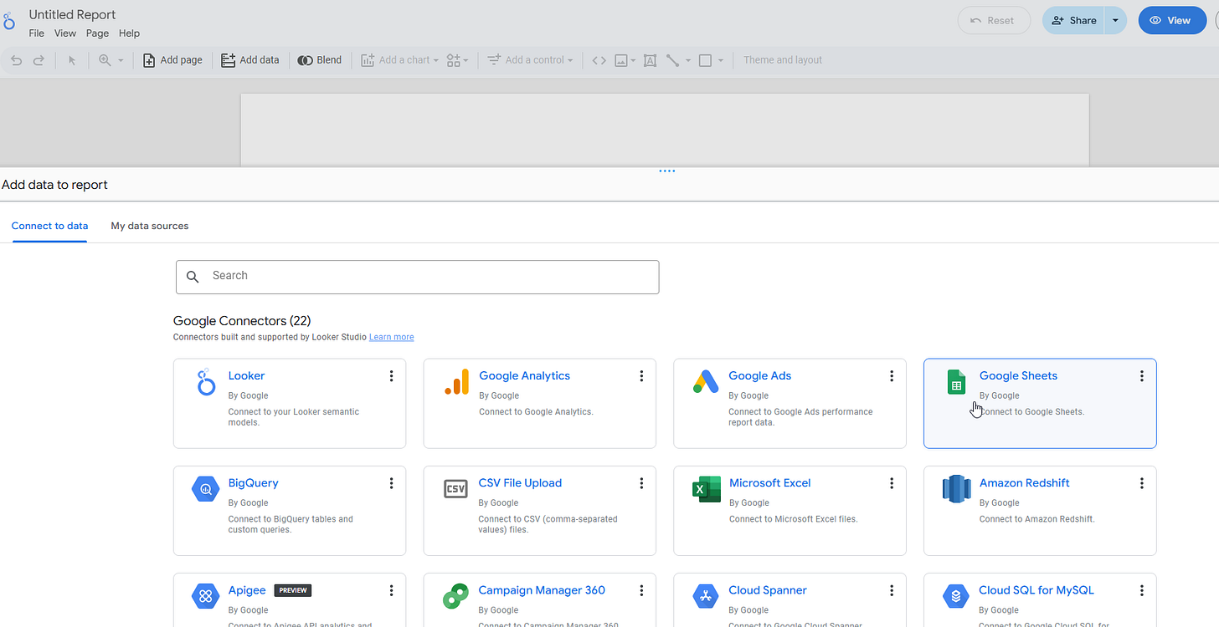Open community visualizations and components dropdown
The width and height of the screenshot is (1219, 627).
(x=457, y=60)
